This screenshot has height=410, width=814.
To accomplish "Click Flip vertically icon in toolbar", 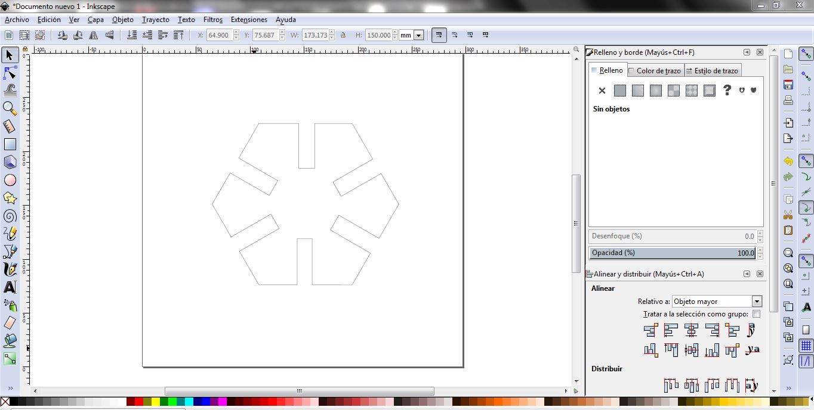I will [109, 35].
